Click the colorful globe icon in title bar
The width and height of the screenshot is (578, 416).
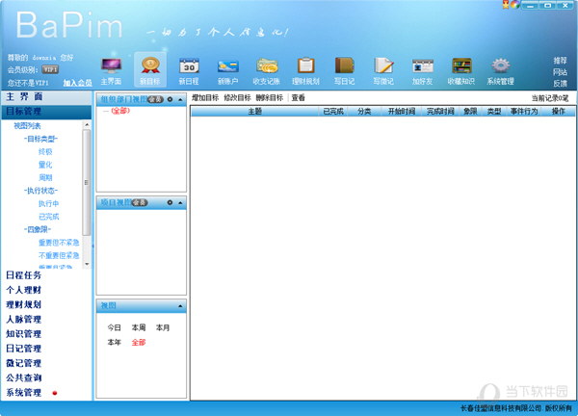click(515, 5)
